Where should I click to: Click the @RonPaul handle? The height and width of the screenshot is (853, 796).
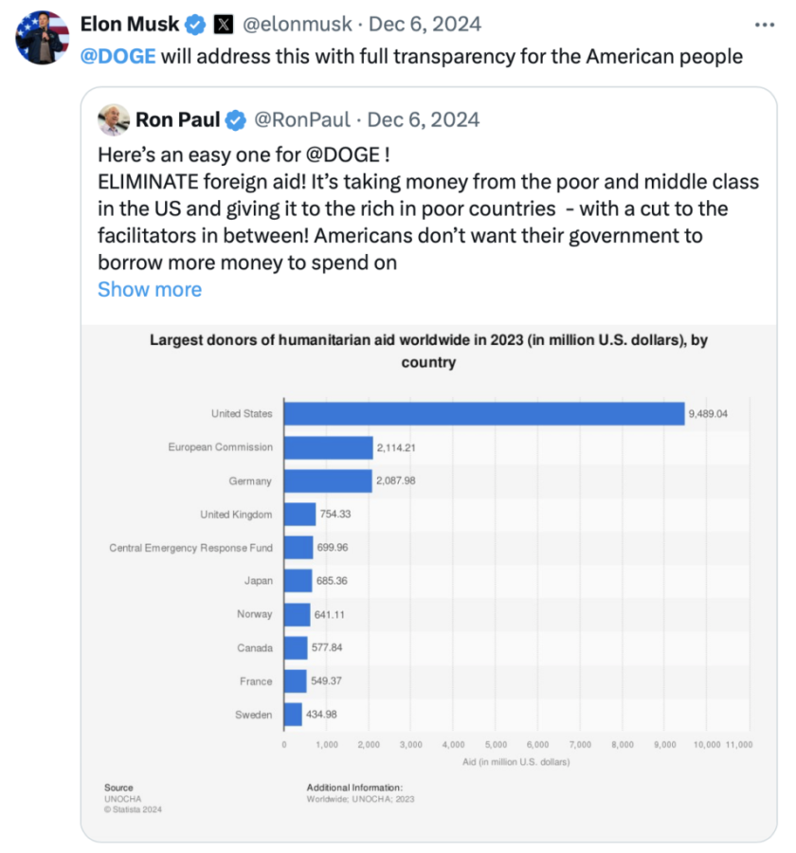pyautogui.click(x=303, y=119)
